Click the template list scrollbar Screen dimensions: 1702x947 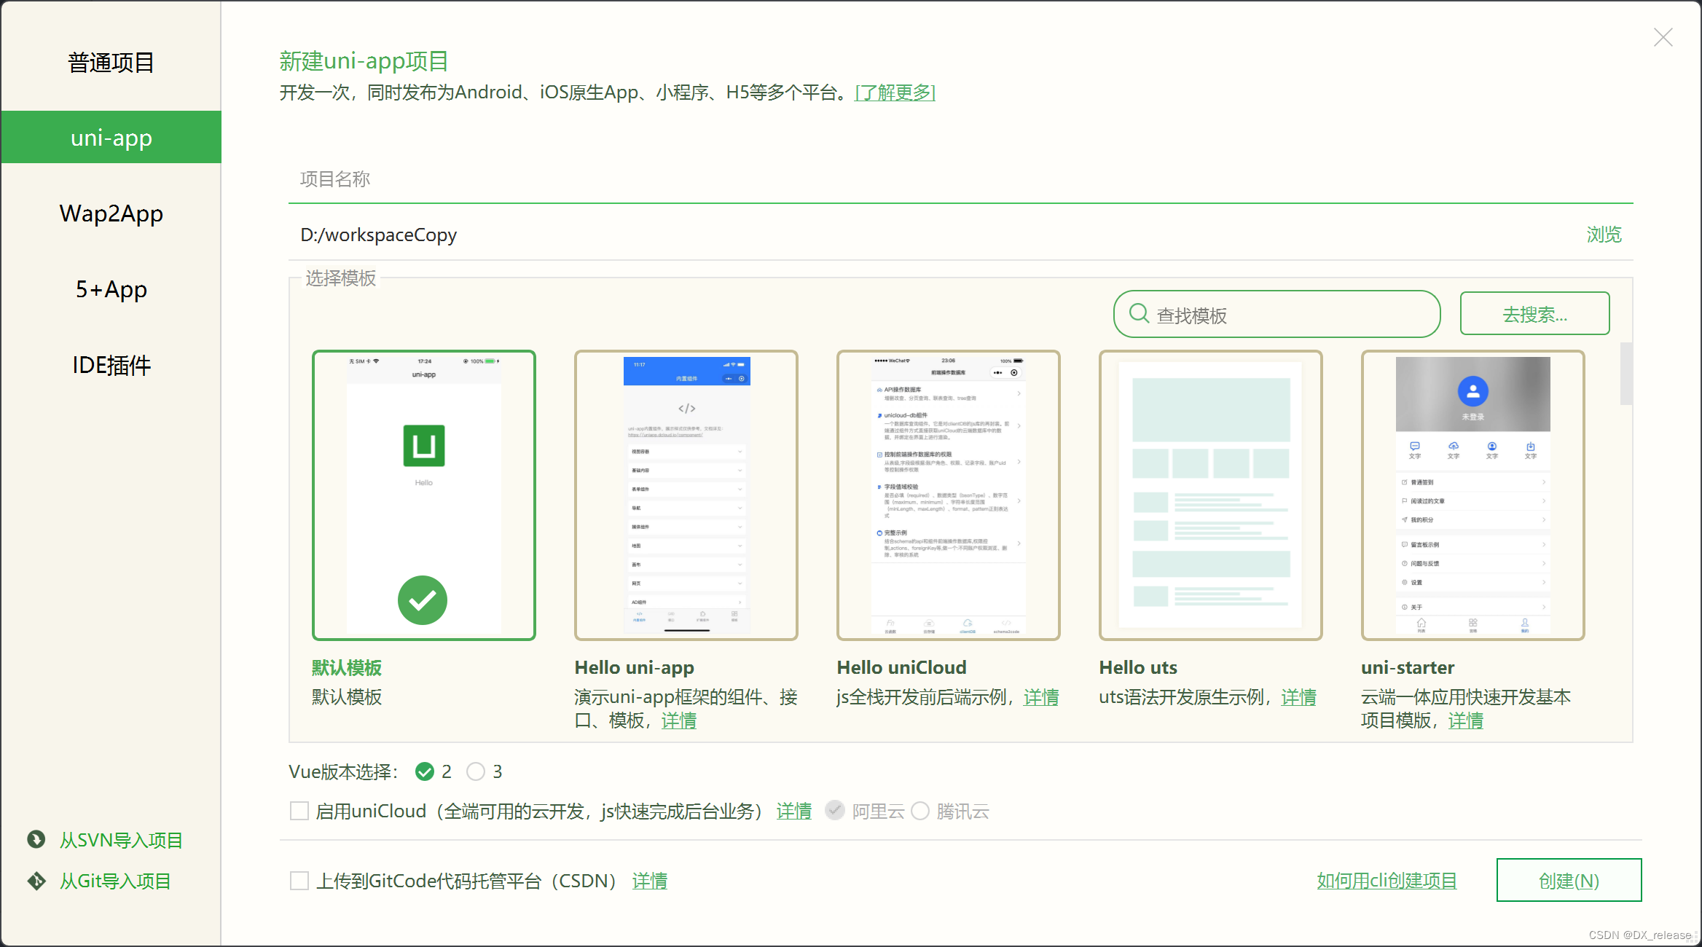(x=1625, y=374)
